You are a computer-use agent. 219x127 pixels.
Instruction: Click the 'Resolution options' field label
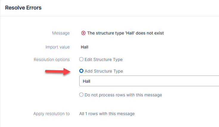52,59
